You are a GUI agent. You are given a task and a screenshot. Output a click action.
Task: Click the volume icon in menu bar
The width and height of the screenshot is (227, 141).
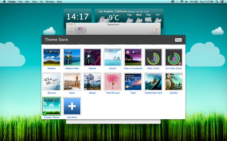click(x=186, y=2)
